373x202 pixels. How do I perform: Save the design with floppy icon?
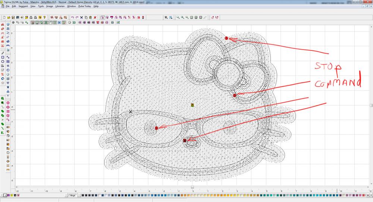[13, 18]
